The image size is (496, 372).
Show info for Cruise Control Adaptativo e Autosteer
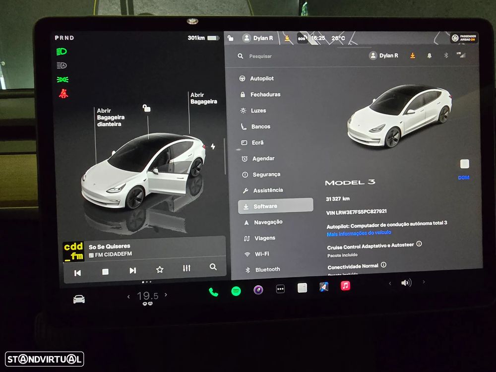(x=419, y=244)
